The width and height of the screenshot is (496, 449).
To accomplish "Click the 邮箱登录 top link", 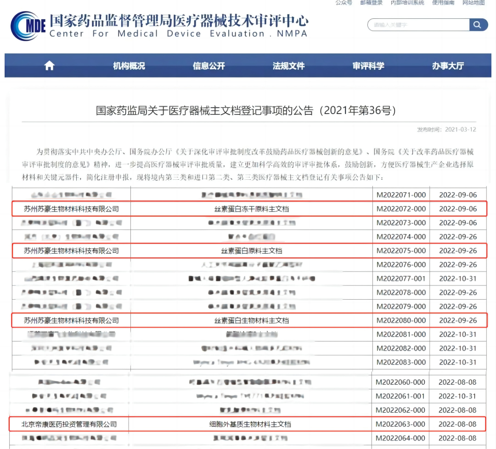I will pyautogui.click(x=371, y=2).
